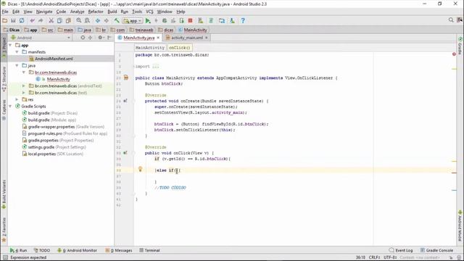Click the Sync Project with Gradle icon

pyautogui.click(x=211, y=21)
